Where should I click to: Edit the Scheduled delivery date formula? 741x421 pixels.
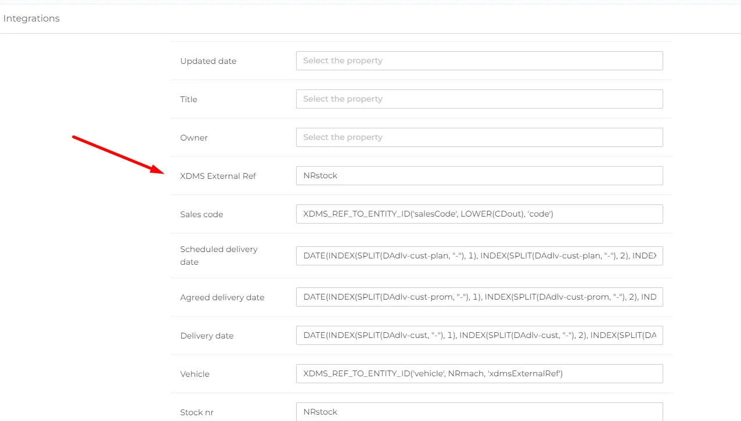479,256
